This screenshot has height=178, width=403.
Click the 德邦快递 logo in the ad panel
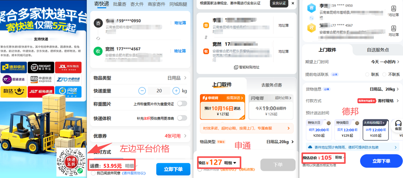click(x=14, y=68)
